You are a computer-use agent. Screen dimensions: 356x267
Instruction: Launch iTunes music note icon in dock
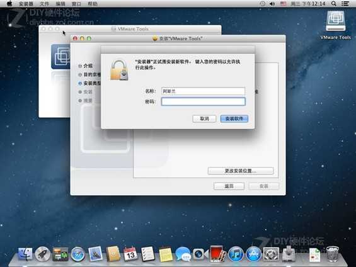[x=236, y=254]
